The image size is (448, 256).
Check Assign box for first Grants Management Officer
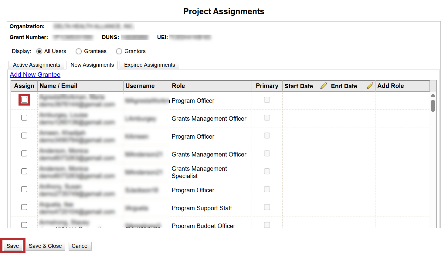pyautogui.click(x=24, y=118)
